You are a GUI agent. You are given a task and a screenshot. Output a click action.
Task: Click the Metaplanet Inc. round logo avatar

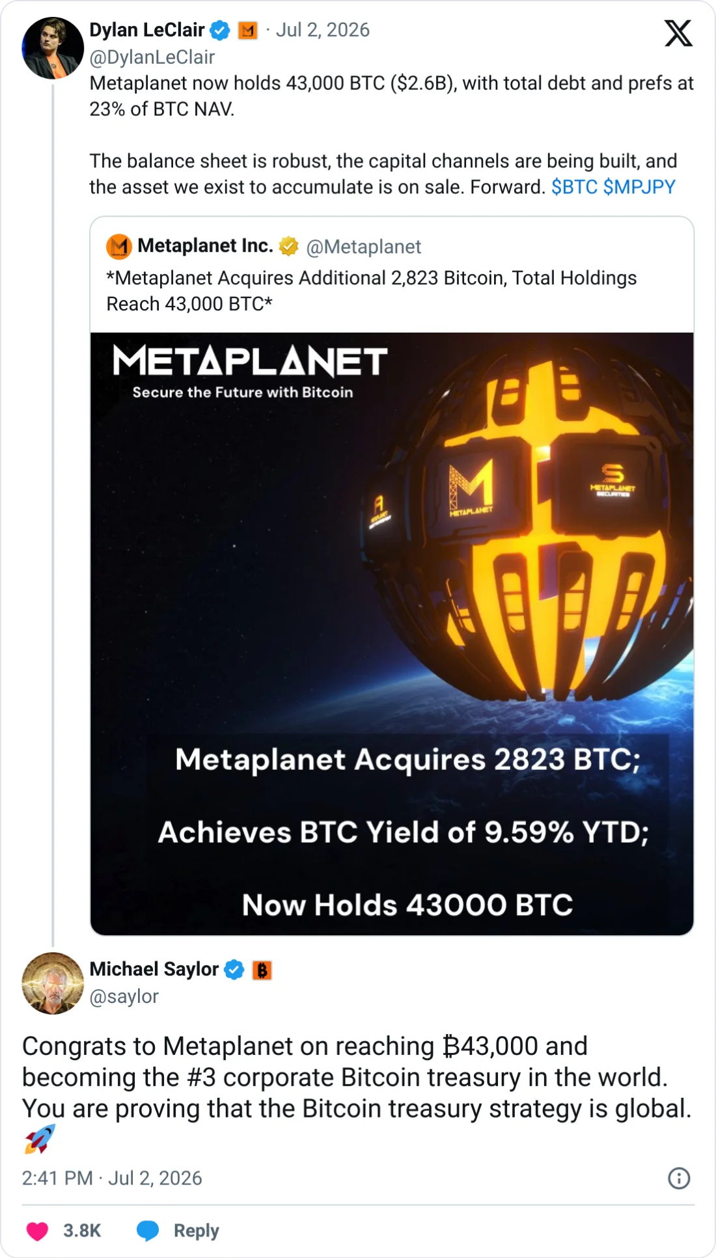119,247
